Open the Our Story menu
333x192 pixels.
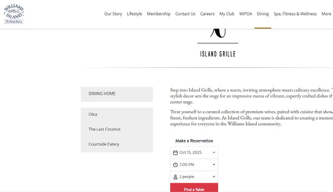[113, 14]
